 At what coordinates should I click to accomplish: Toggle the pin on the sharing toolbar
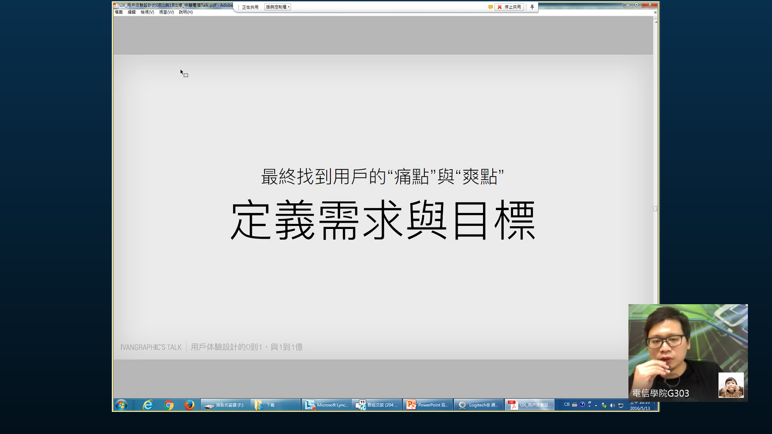(532, 7)
